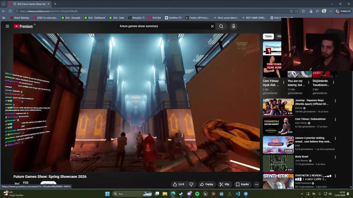
Task: Mute the tab via speaker icon
Action: 14,4
